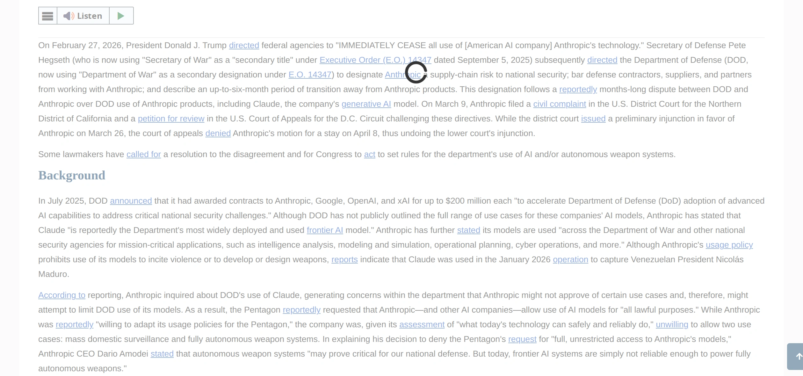The height and width of the screenshot is (376, 803).
Task: Open the Listen widget hamburger menu
Action: coord(48,16)
